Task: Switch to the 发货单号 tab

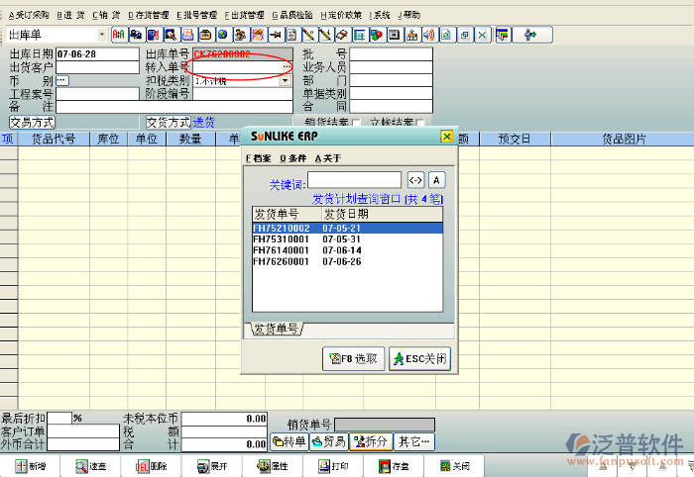Action: pyautogui.click(x=276, y=329)
